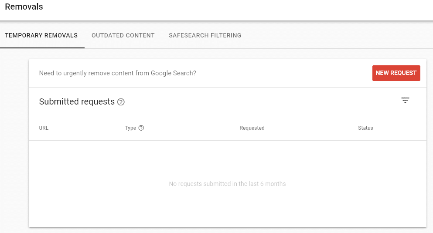Open the SafeSearch Filtering tab

tap(205, 36)
